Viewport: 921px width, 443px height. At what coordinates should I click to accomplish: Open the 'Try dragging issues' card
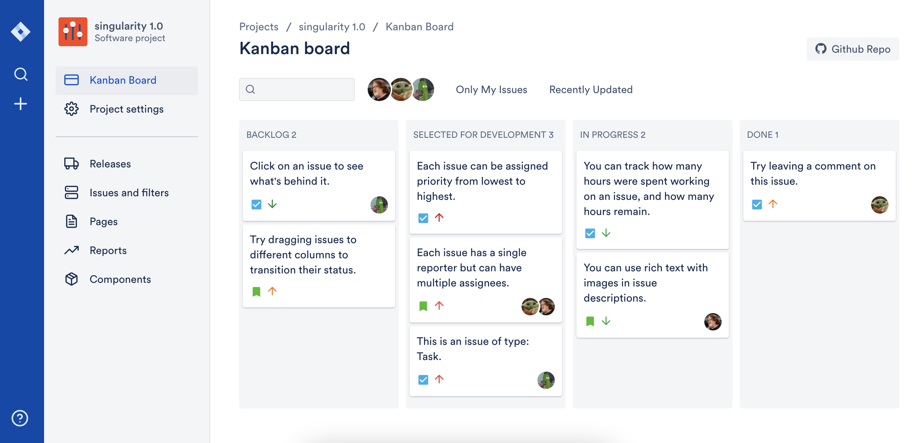pos(319,266)
